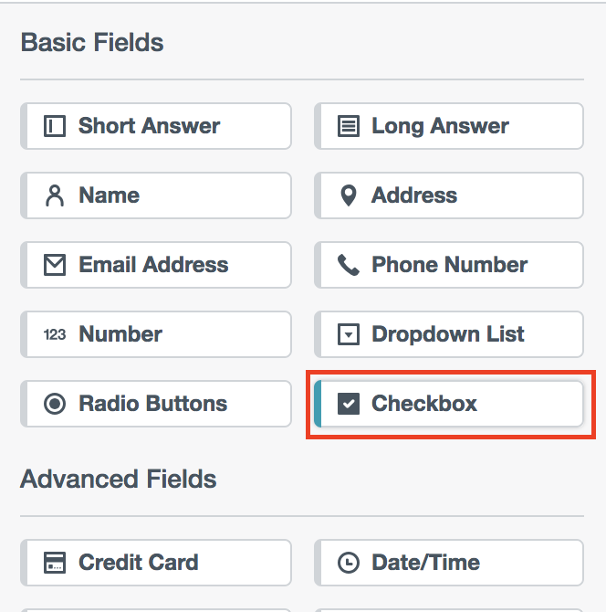Add the Date/Time advanced field
Screen dimensions: 606x612
(449, 563)
